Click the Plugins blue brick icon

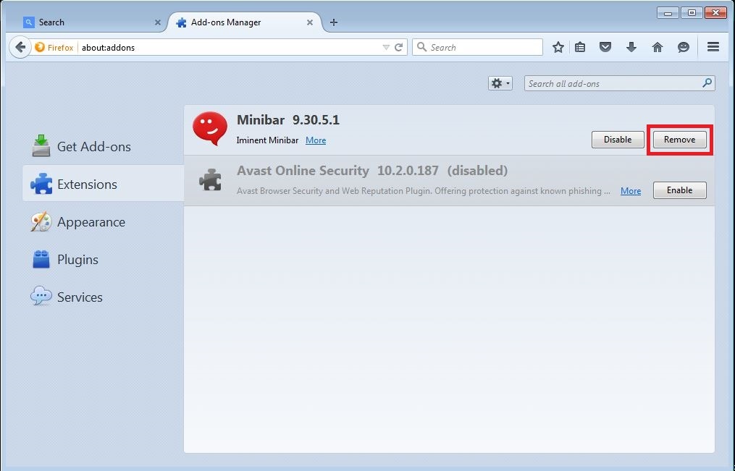click(x=41, y=259)
